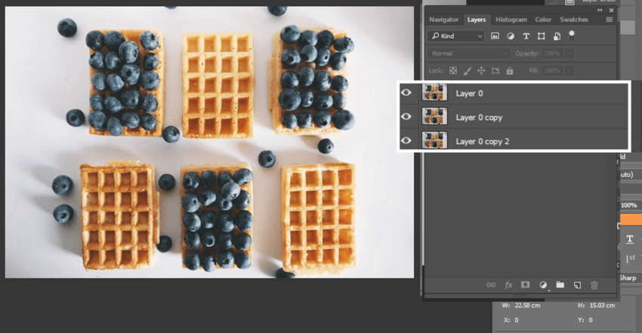Viewport: 642px width, 333px height.
Task: Lock image pixels brush icon
Action: tap(468, 71)
